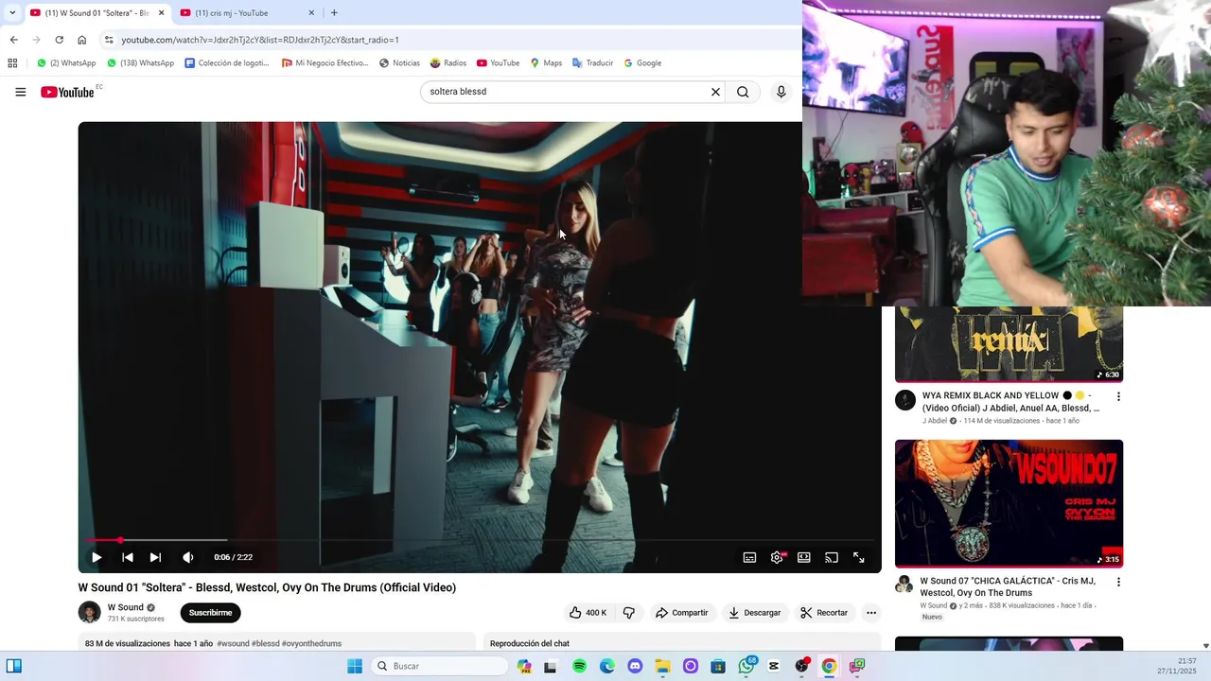1211x681 pixels.
Task: Open the (138) WhatsApp bookmark
Action: [140, 63]
